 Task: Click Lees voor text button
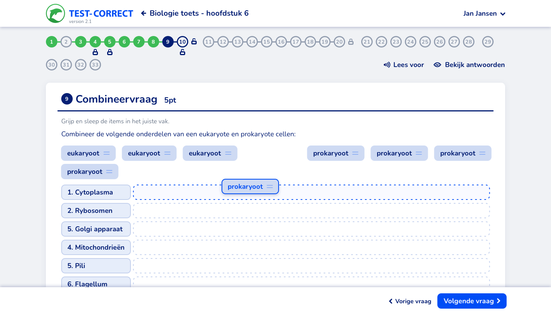tap(408, 65)
